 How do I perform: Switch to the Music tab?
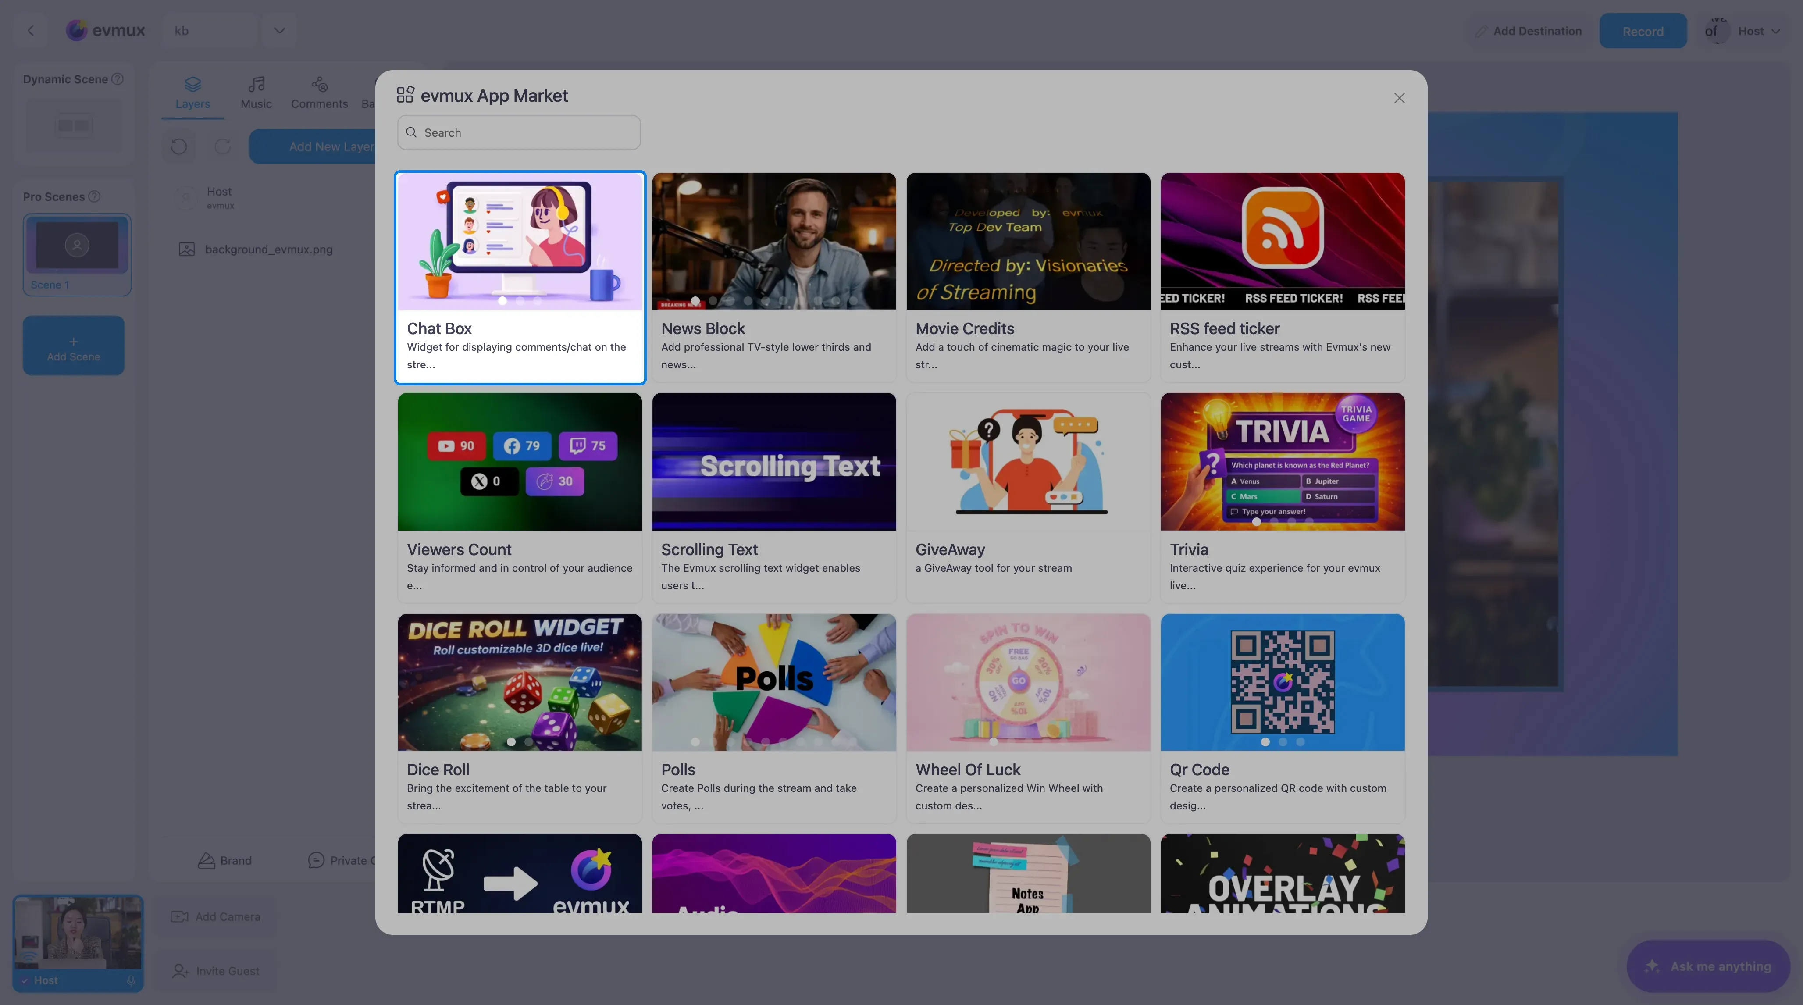coord(256,93)
